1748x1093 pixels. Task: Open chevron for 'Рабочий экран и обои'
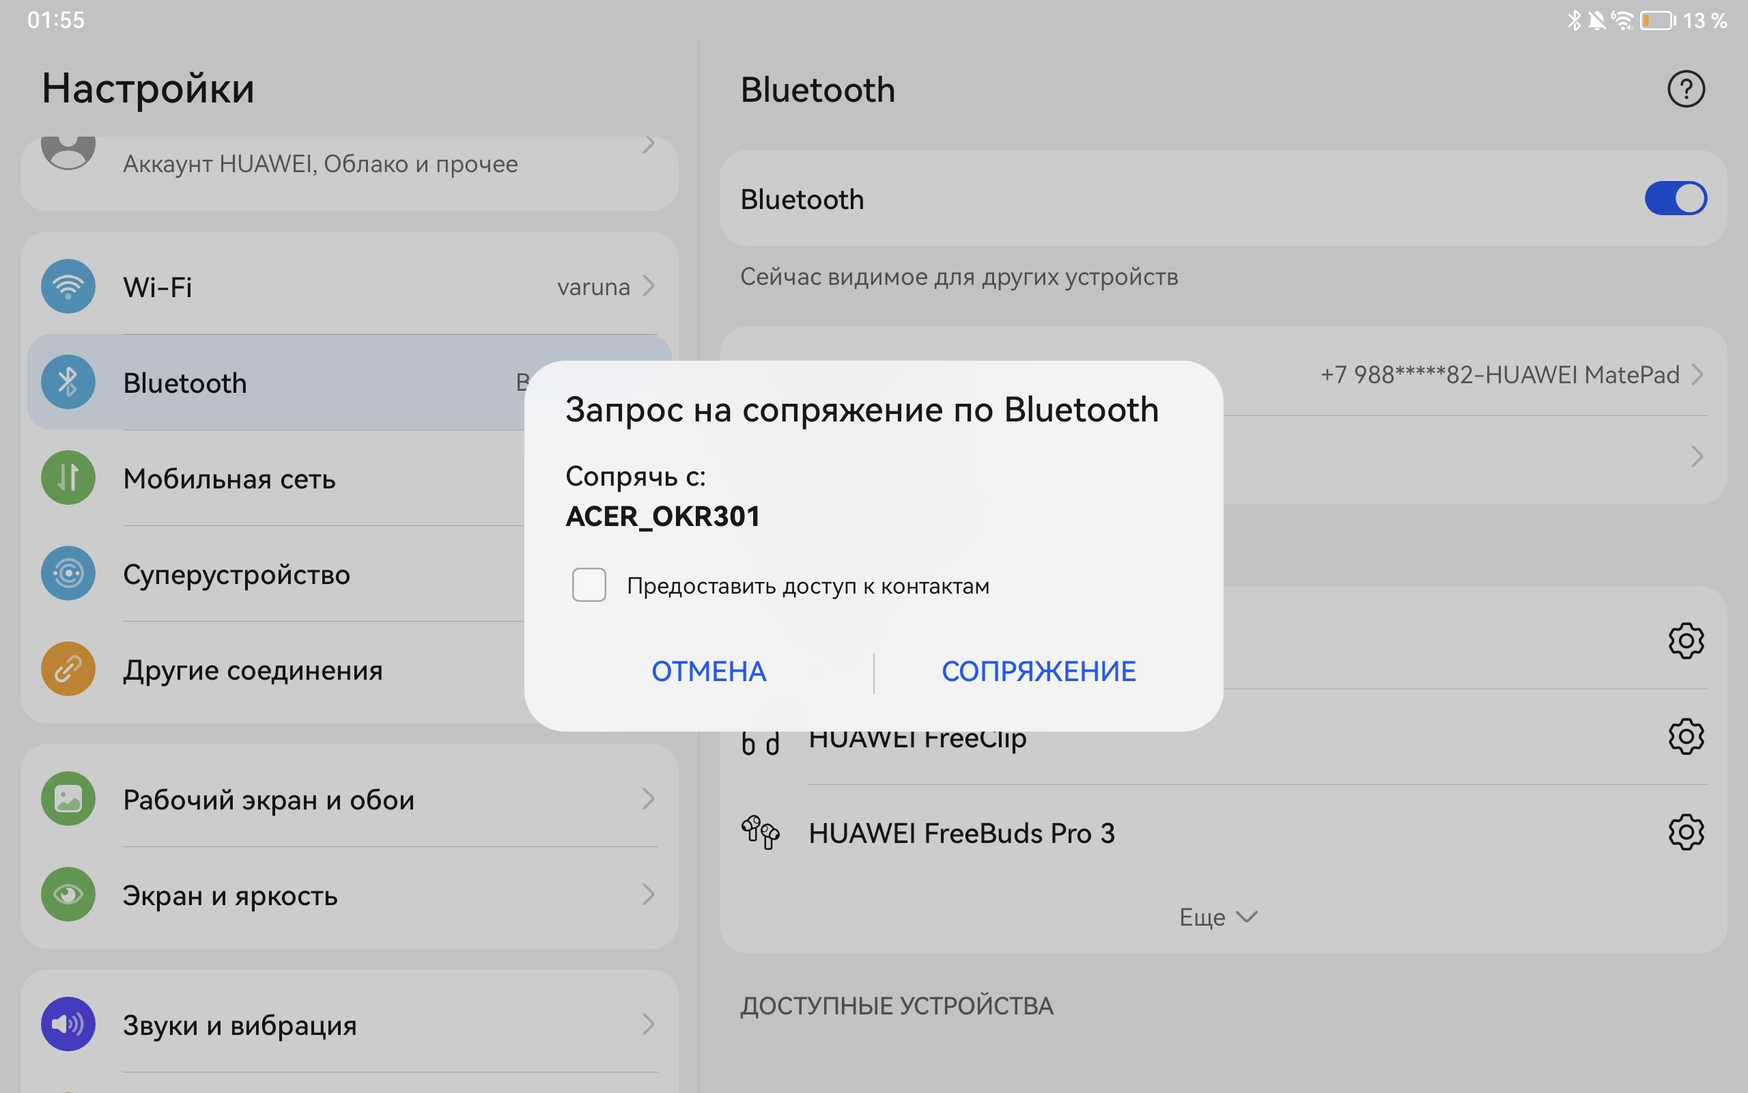[x=649, y=799]
